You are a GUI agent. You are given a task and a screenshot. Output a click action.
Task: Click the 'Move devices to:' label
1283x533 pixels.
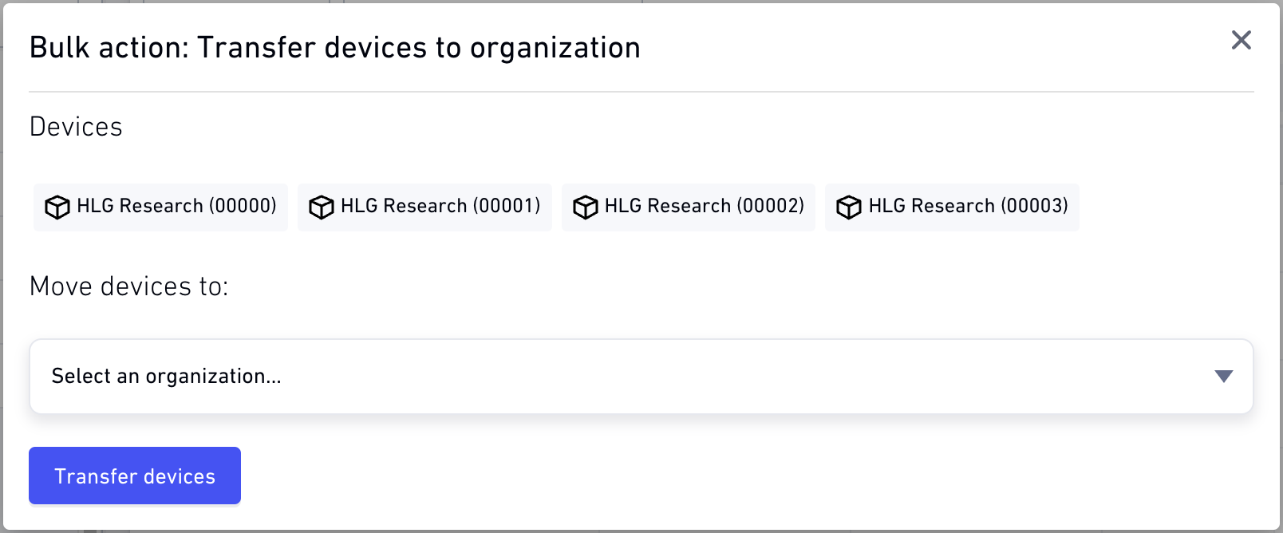tap(129, 286)
